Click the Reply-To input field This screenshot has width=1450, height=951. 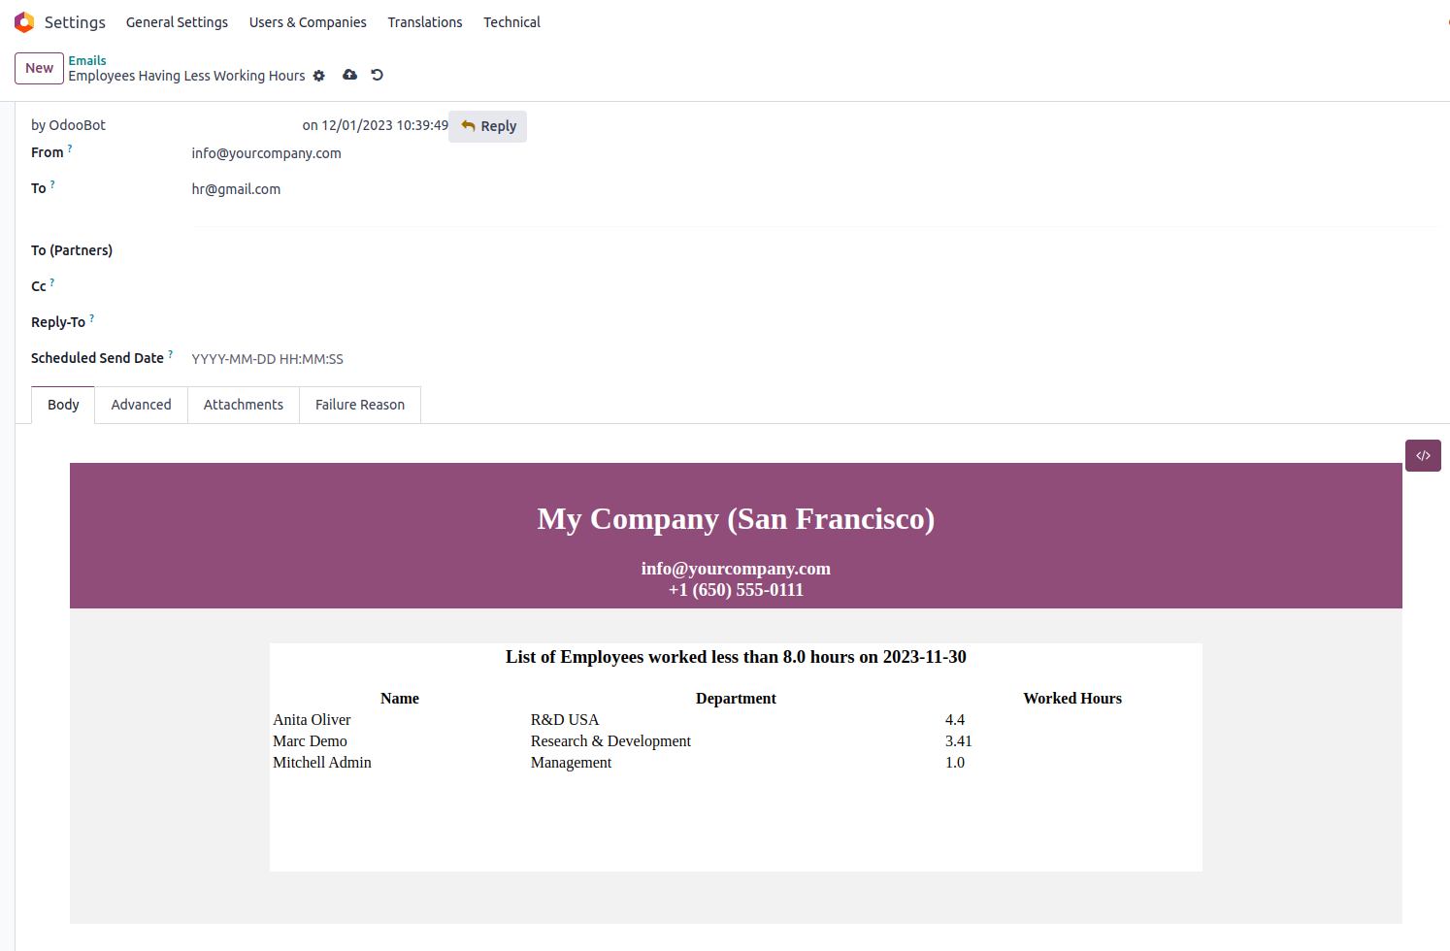813,322
